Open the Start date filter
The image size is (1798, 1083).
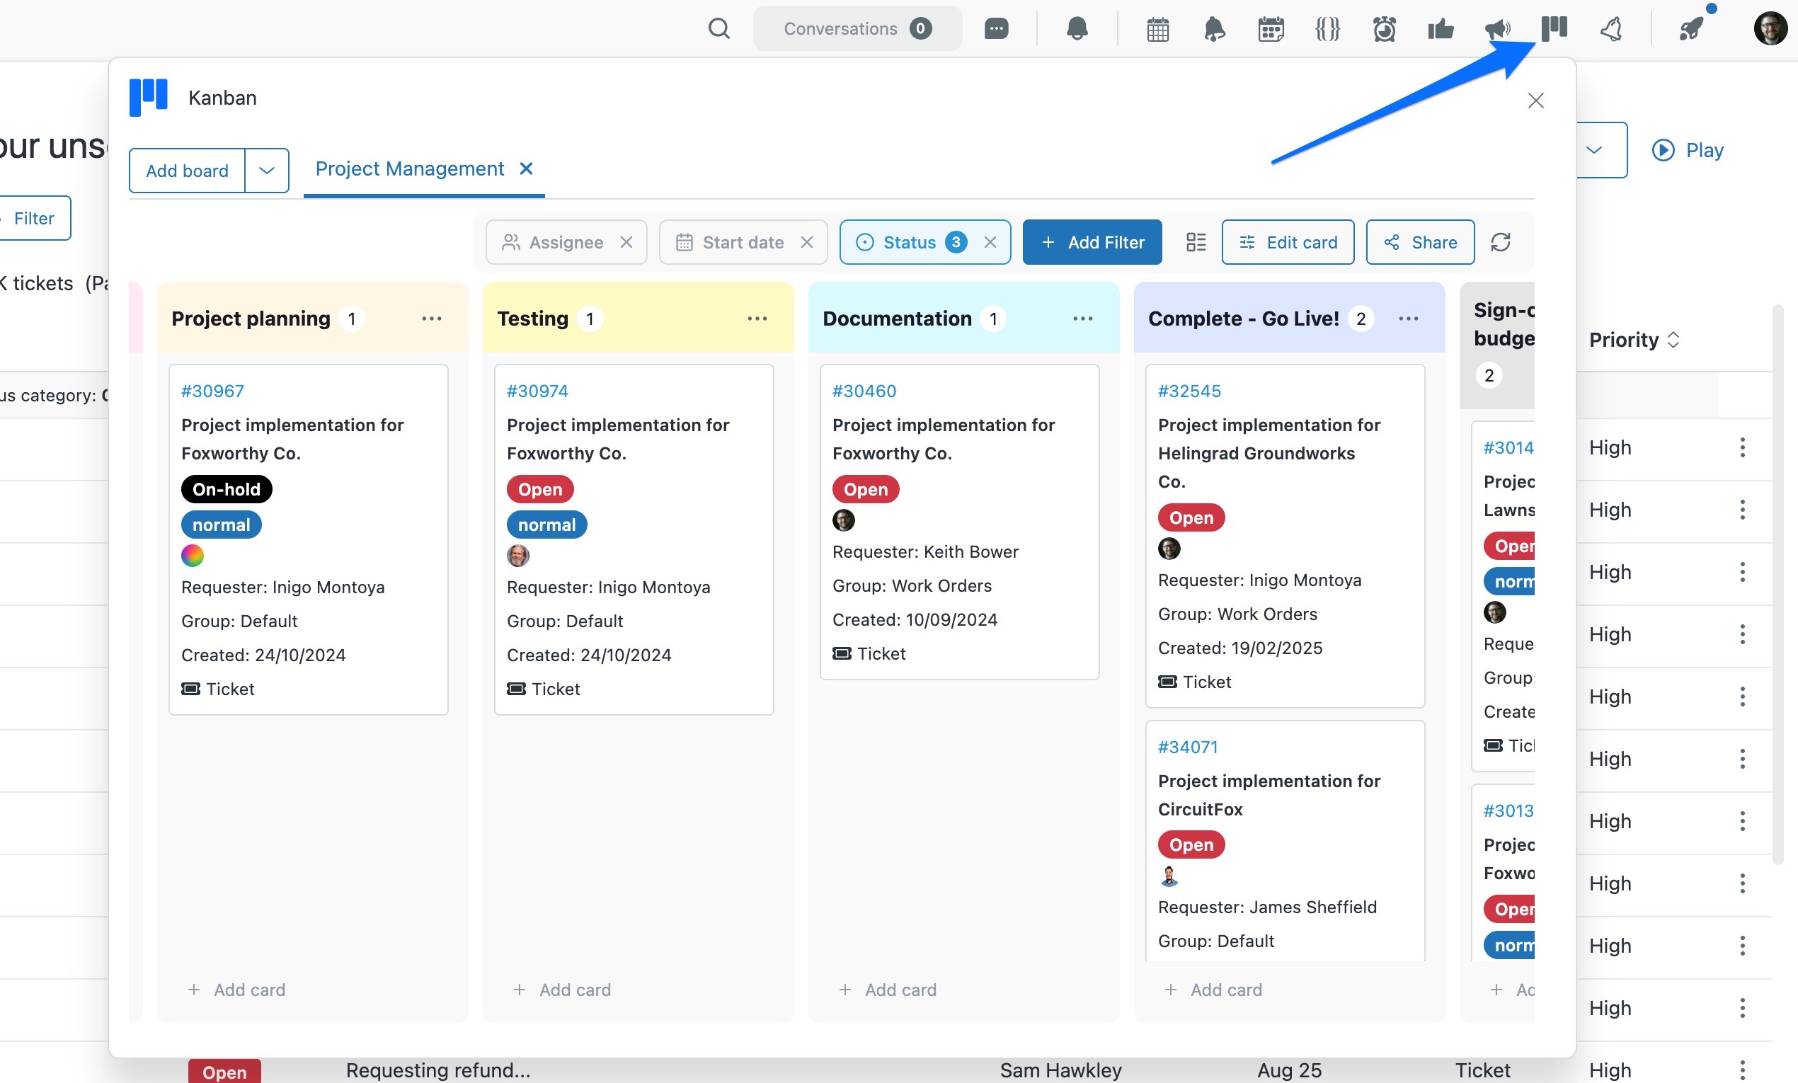click(x=730, y=242)
